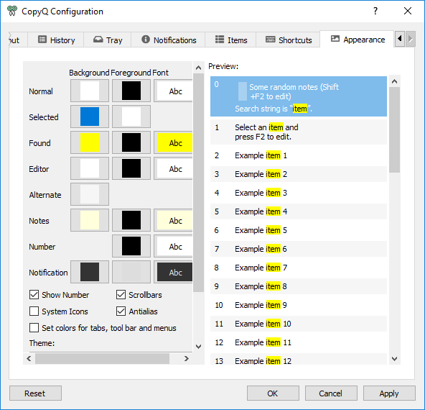Pick Alternate background color swatch
Viewport: 425px width, 410px height.
coord(90,194)
